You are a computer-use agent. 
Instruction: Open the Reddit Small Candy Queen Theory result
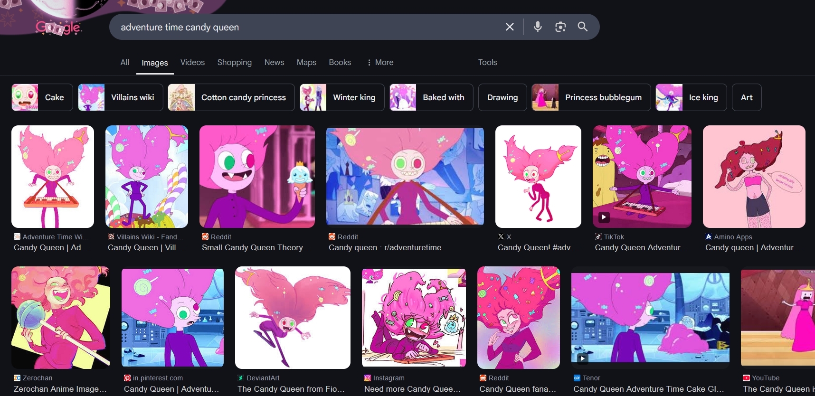coord(257,177)
